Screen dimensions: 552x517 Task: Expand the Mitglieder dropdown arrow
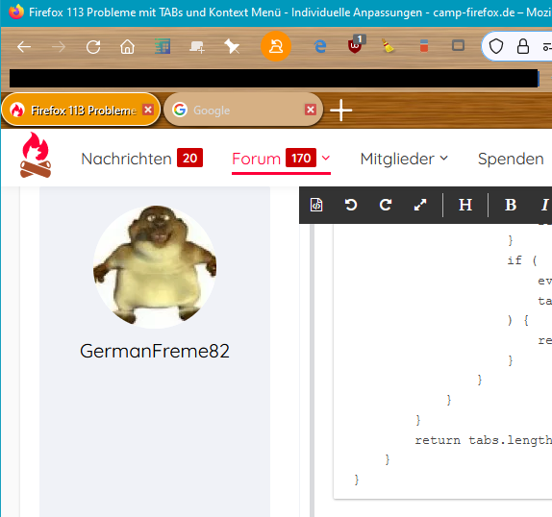[444, 159]
